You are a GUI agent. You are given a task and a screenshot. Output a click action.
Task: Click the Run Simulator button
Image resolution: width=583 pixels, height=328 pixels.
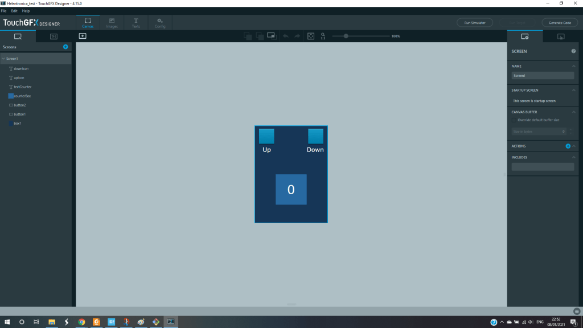click(475, 23)
